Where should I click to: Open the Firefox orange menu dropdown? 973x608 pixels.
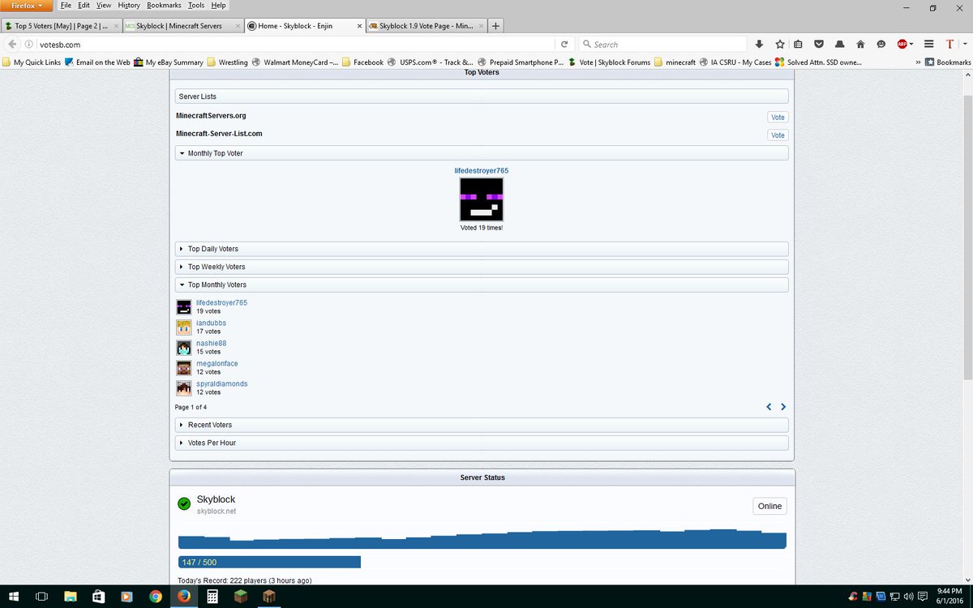[27, 6]
